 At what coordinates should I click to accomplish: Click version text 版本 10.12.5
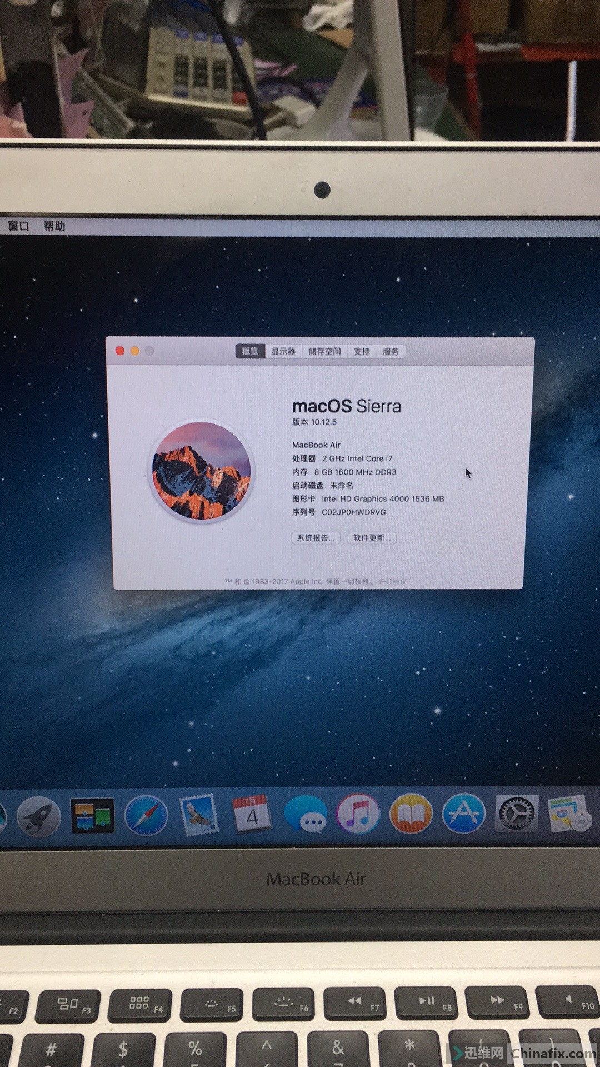[x=314, y=422]
